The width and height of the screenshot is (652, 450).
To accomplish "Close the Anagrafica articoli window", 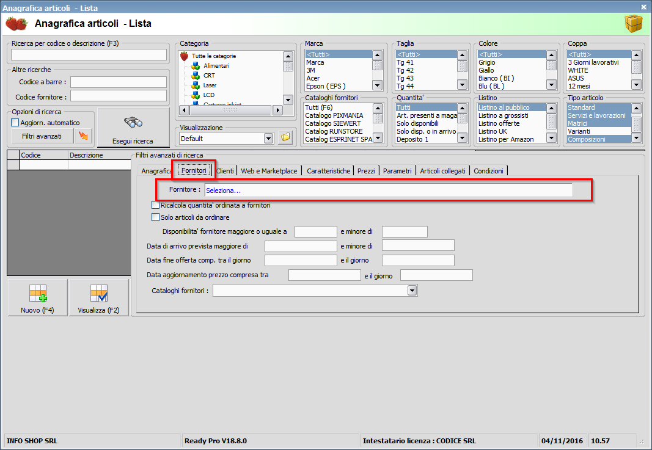I will (x=643, y=7).
